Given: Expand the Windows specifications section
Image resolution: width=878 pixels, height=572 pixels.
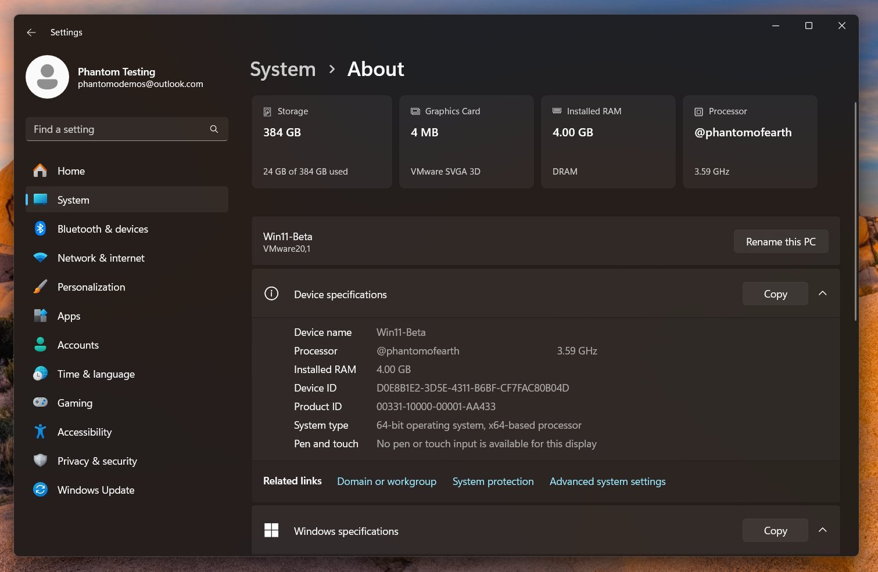Looking at the screenshot, I should (822, 530).
